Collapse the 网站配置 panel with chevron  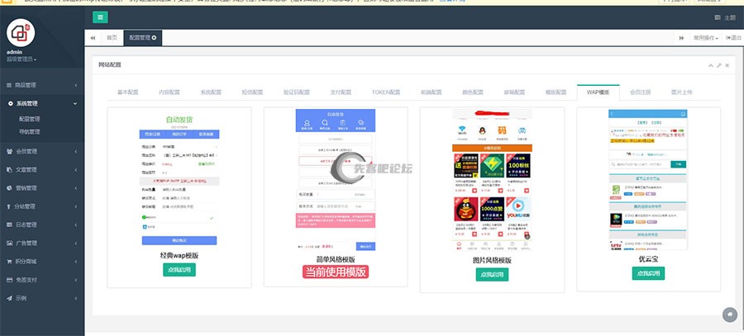(x=710, y=64)
